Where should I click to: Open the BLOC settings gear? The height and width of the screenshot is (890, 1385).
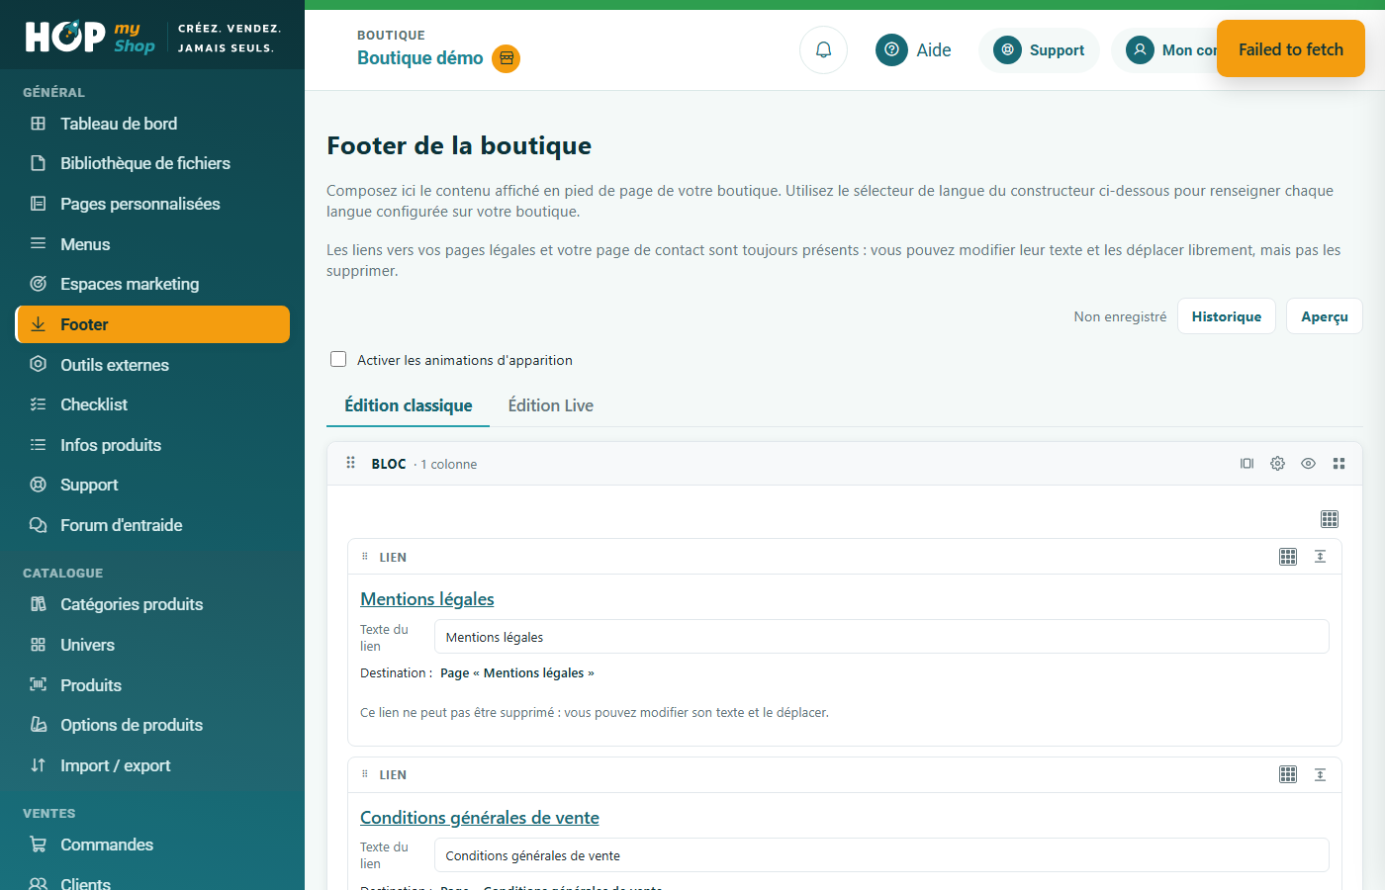[x=1277, y=463]
